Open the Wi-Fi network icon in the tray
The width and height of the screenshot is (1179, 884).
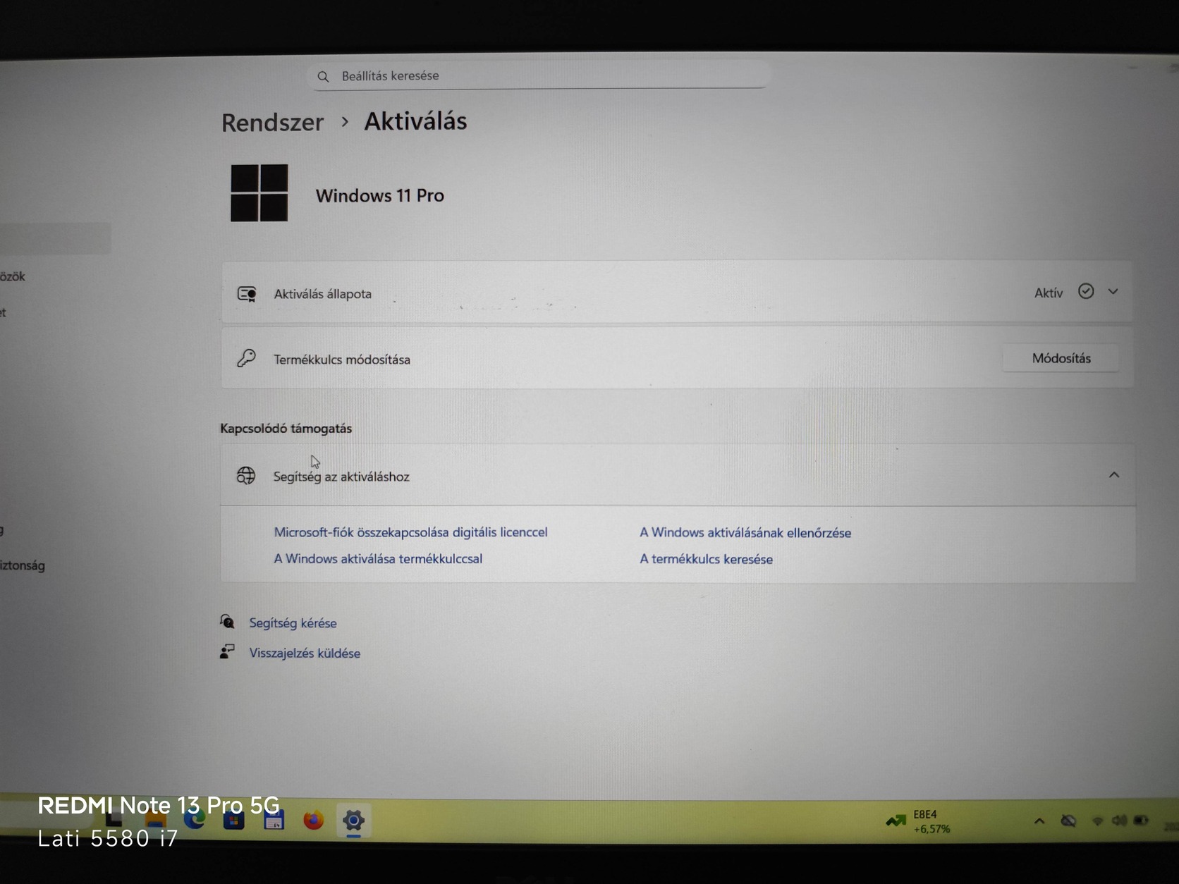tap(1097, 821)
